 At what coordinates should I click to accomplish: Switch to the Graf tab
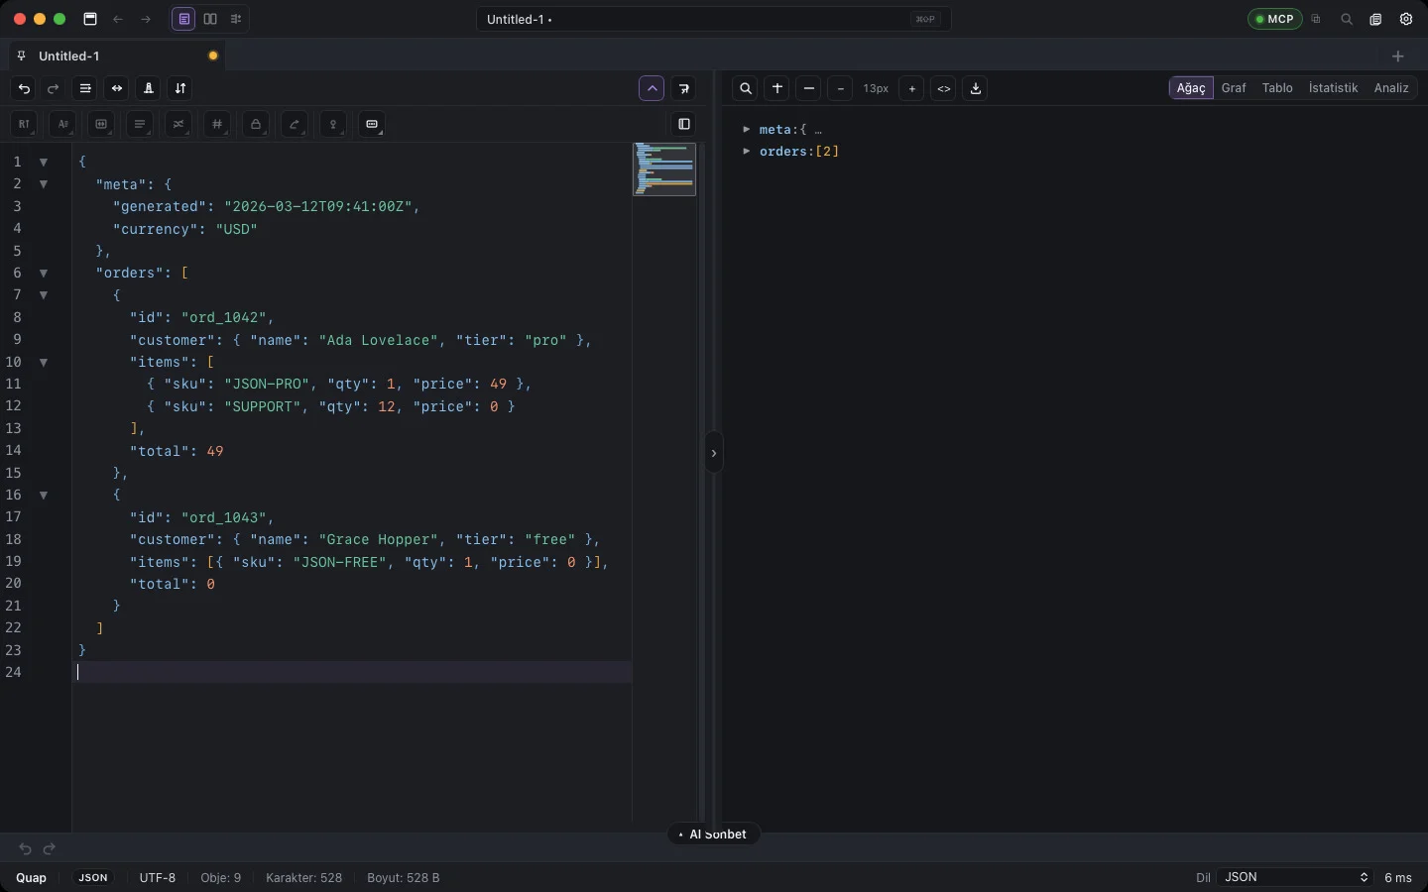[x=1234, y=88]
